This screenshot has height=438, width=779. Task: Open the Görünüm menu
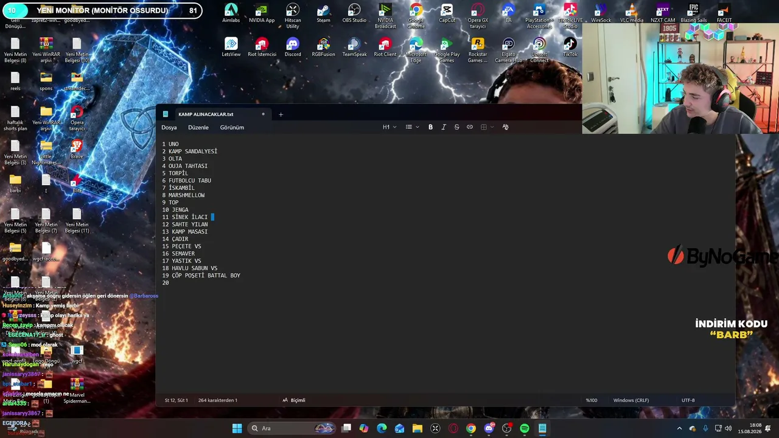click(232, 128)
